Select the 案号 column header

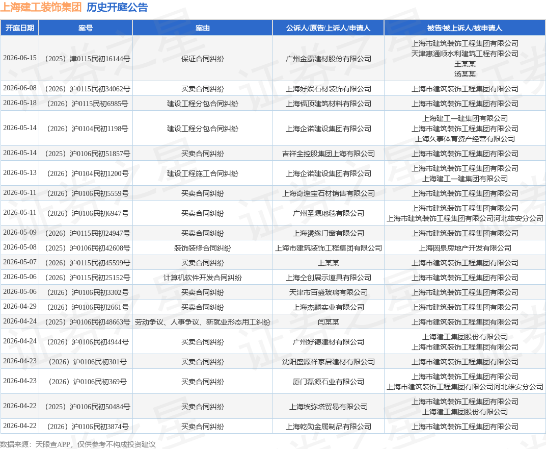click(x=86, y=28)
